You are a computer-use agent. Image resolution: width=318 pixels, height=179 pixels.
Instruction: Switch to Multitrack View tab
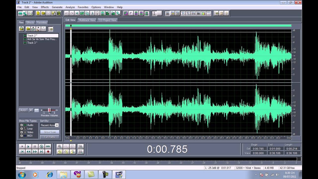[87, 20]
